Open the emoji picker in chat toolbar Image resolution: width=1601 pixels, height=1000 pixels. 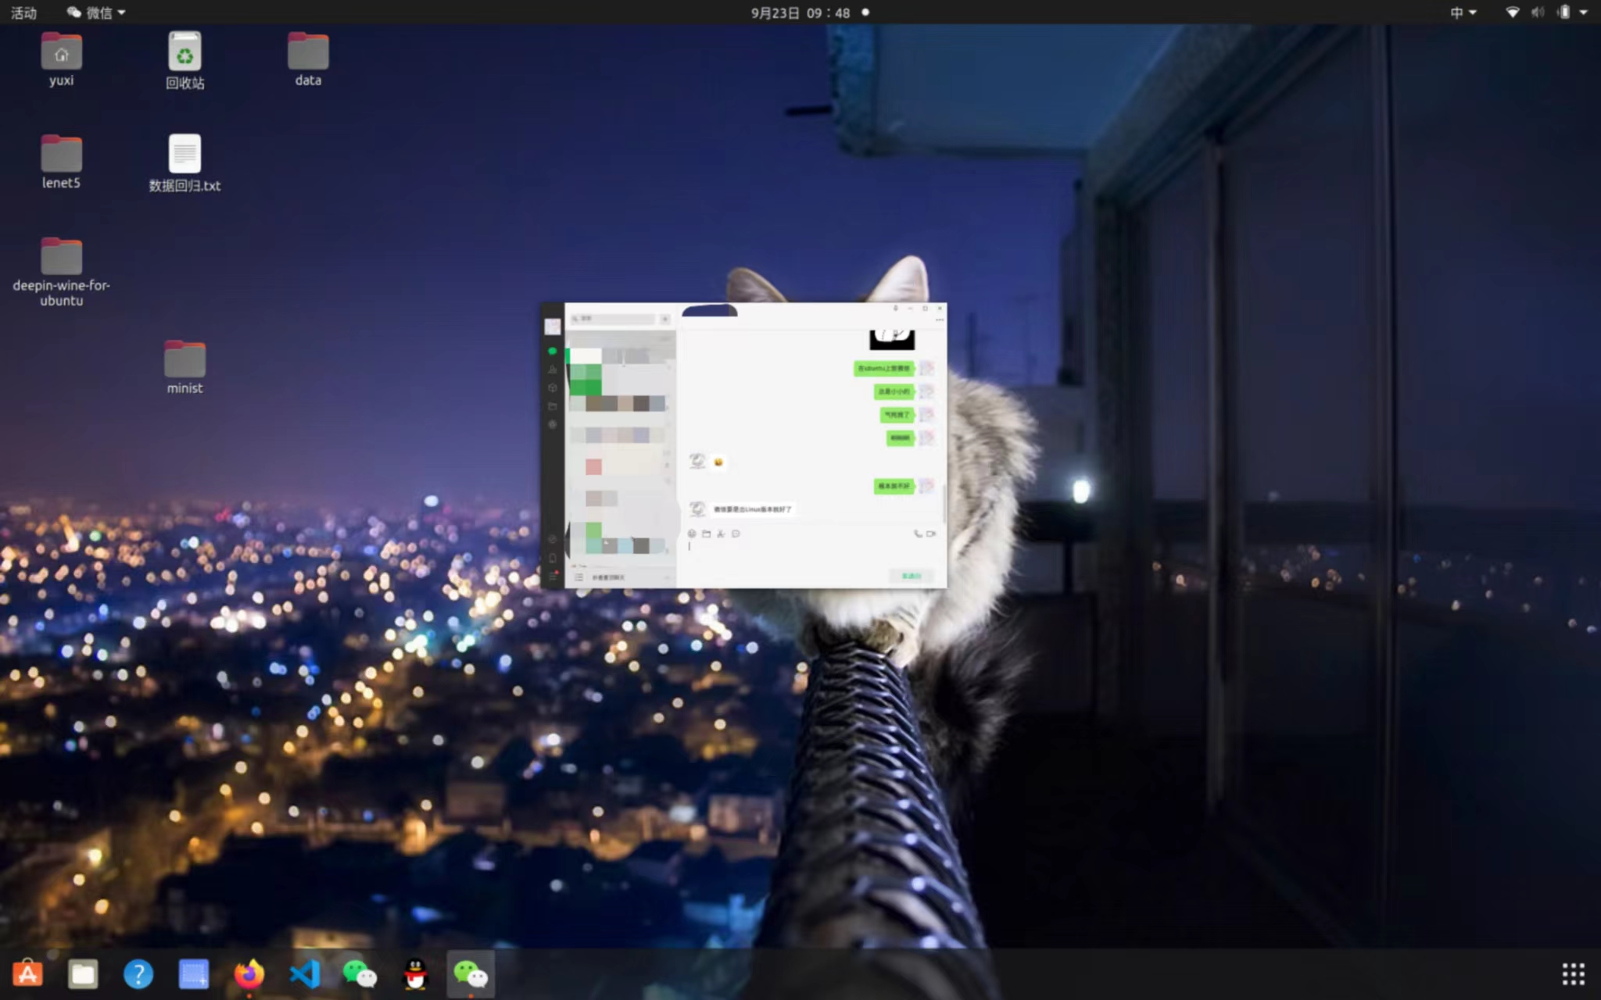tap(692, 534)
